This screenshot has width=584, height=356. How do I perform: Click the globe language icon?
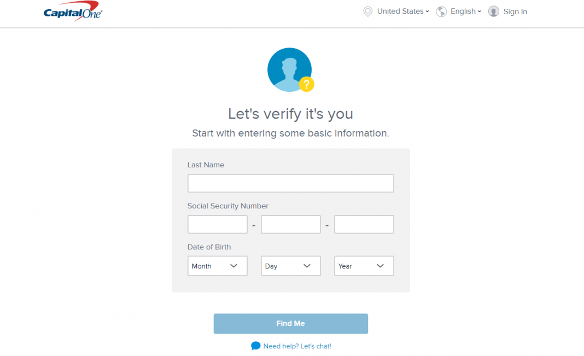(441, 11)
